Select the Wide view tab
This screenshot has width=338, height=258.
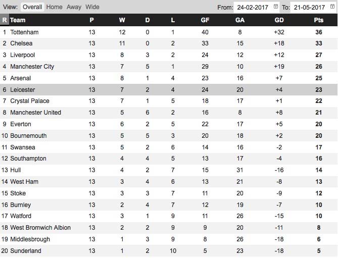92,7
